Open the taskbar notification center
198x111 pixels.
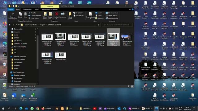194,109
